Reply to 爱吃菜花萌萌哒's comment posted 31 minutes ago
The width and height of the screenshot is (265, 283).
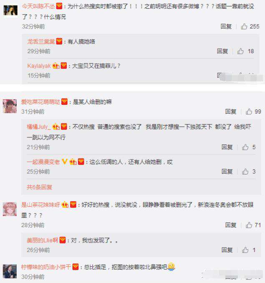coord(231,111)
